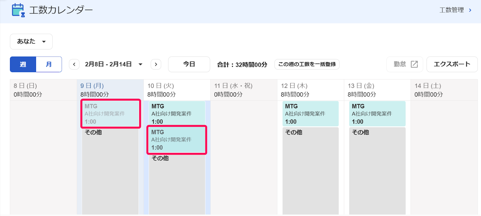The height and width of the screenshot is (216, 481).
Task: Click the 工数カレンダー calendar logo icon
Action: pos(18,10)
